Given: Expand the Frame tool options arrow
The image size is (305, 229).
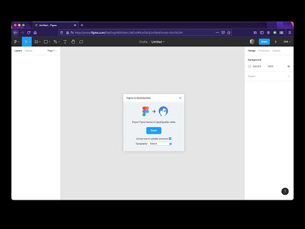Looking at the screenshot, I should pos(39,42).
